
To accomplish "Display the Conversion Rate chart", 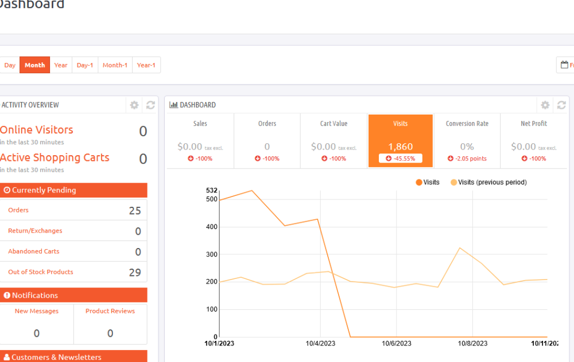I will click(x=467, y=141).
